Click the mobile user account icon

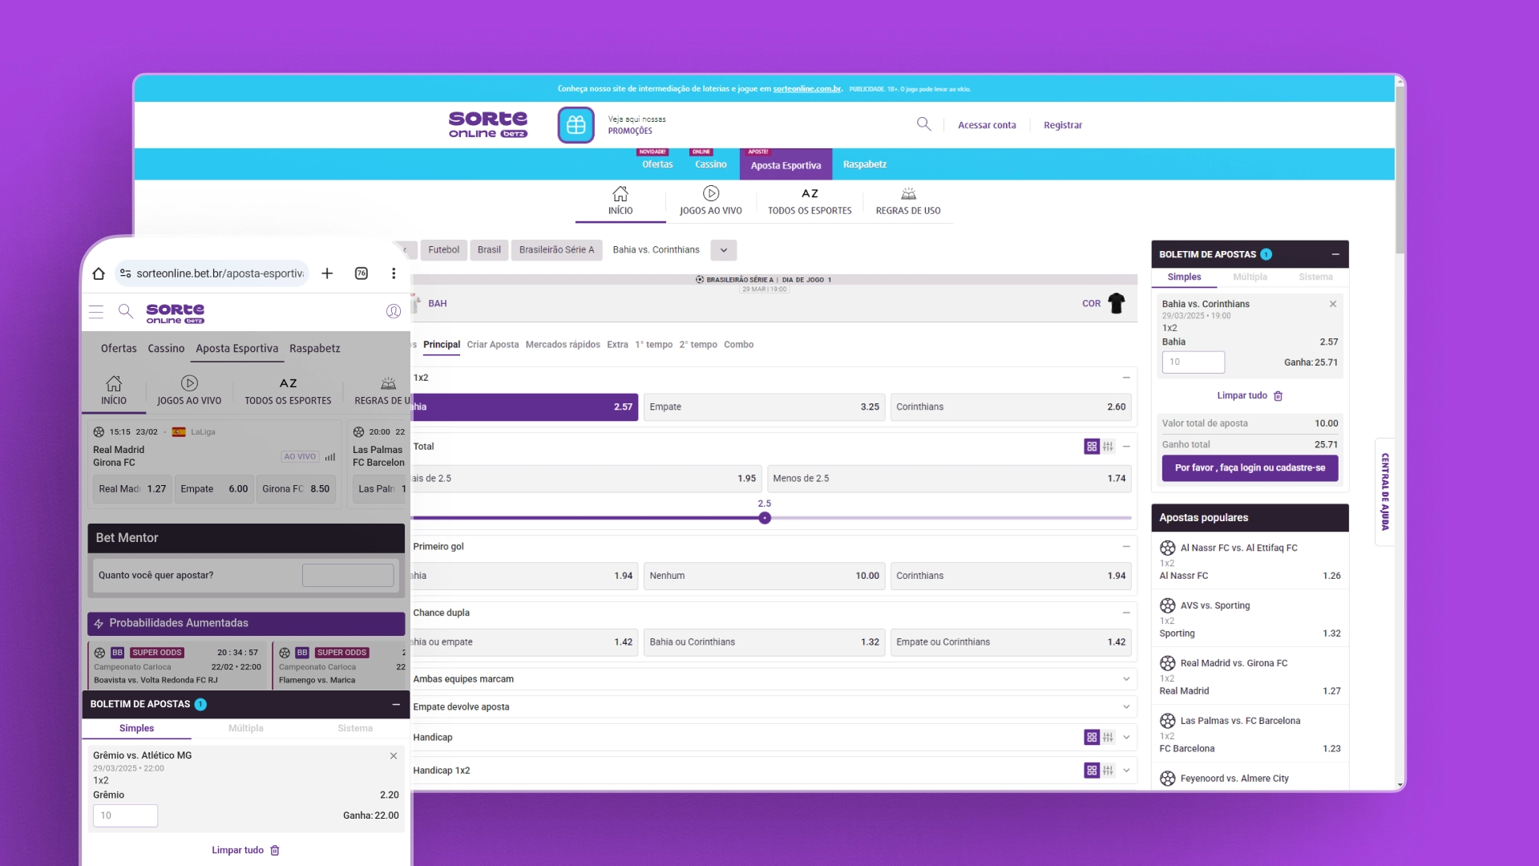tap(393, 311)
